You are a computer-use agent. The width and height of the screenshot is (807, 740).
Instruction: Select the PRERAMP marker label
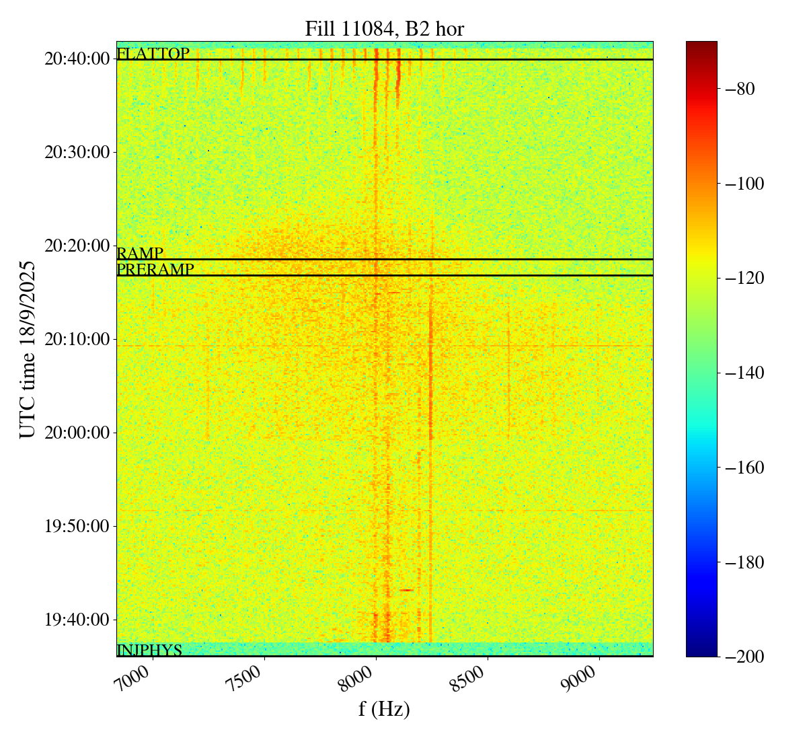155,270
